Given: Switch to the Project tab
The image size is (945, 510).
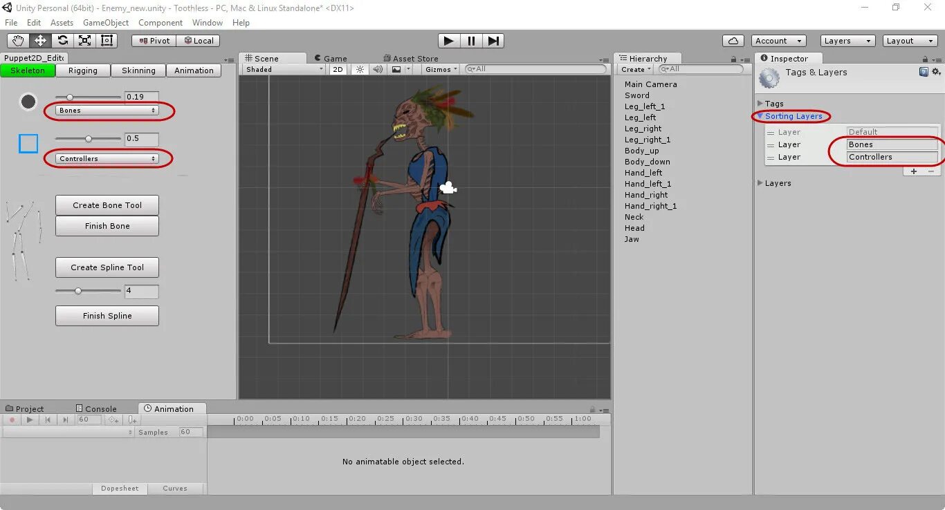Looking at the screenshot, I should pyautogui.click(x=24, y=408).
